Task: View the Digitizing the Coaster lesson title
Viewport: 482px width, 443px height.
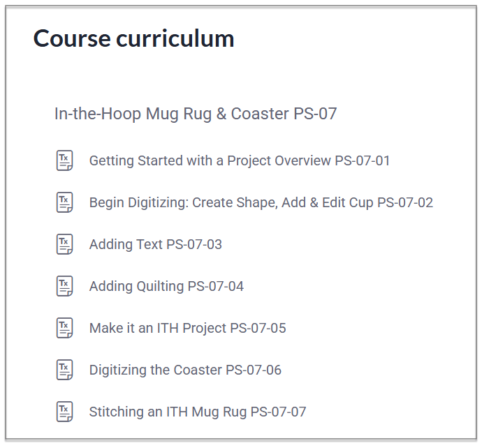Action: coord(155,370)
